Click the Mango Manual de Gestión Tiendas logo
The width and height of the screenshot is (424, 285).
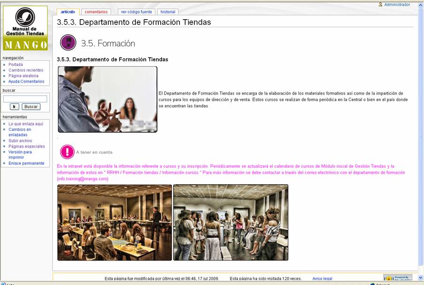[x=25, y=28]
